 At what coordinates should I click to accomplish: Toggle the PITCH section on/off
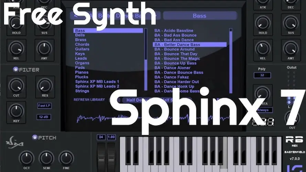[35, 138]
